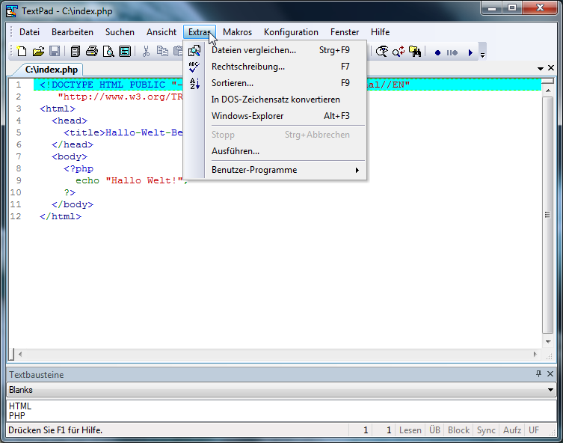Open Windows-Explorer from Extras menu
Viewport: 563px width, 443px height.
pyautogui.click(x=274, y=116)
